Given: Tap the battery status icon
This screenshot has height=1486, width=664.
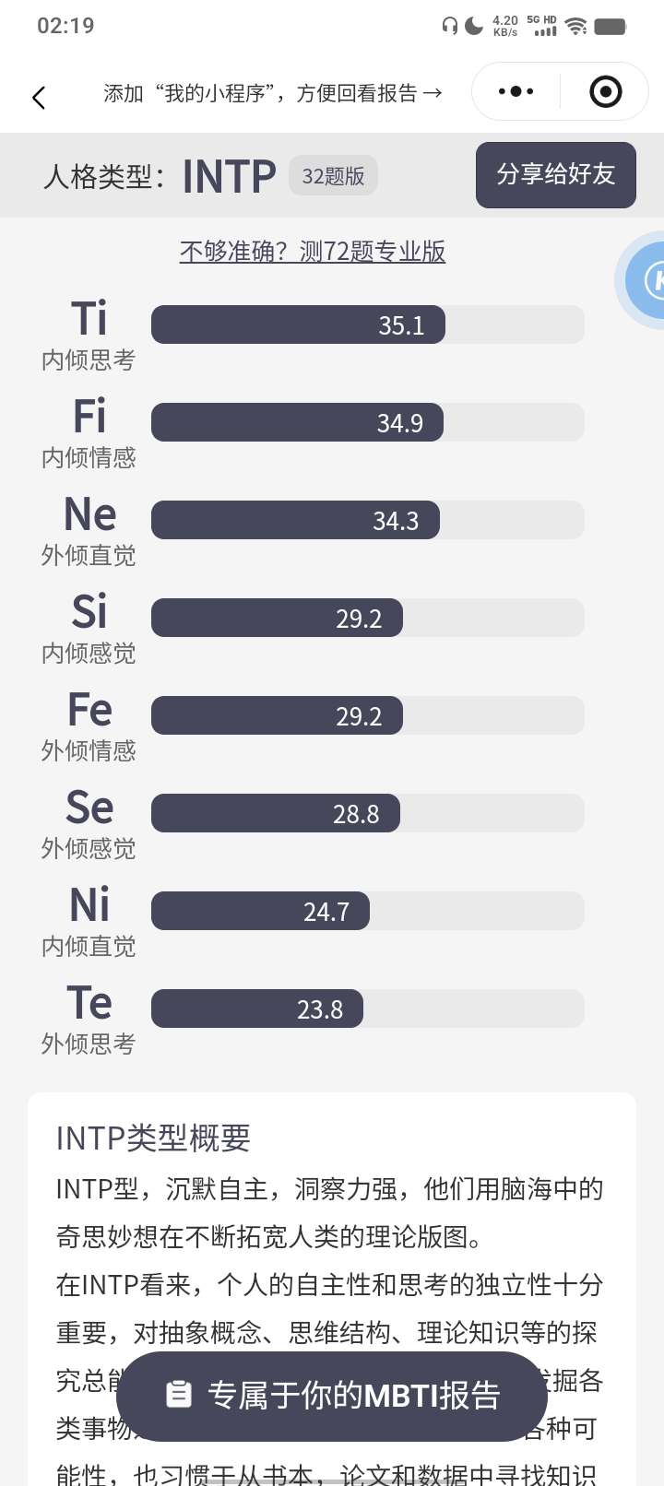Looking at the screenshot, I should point(611,26).
